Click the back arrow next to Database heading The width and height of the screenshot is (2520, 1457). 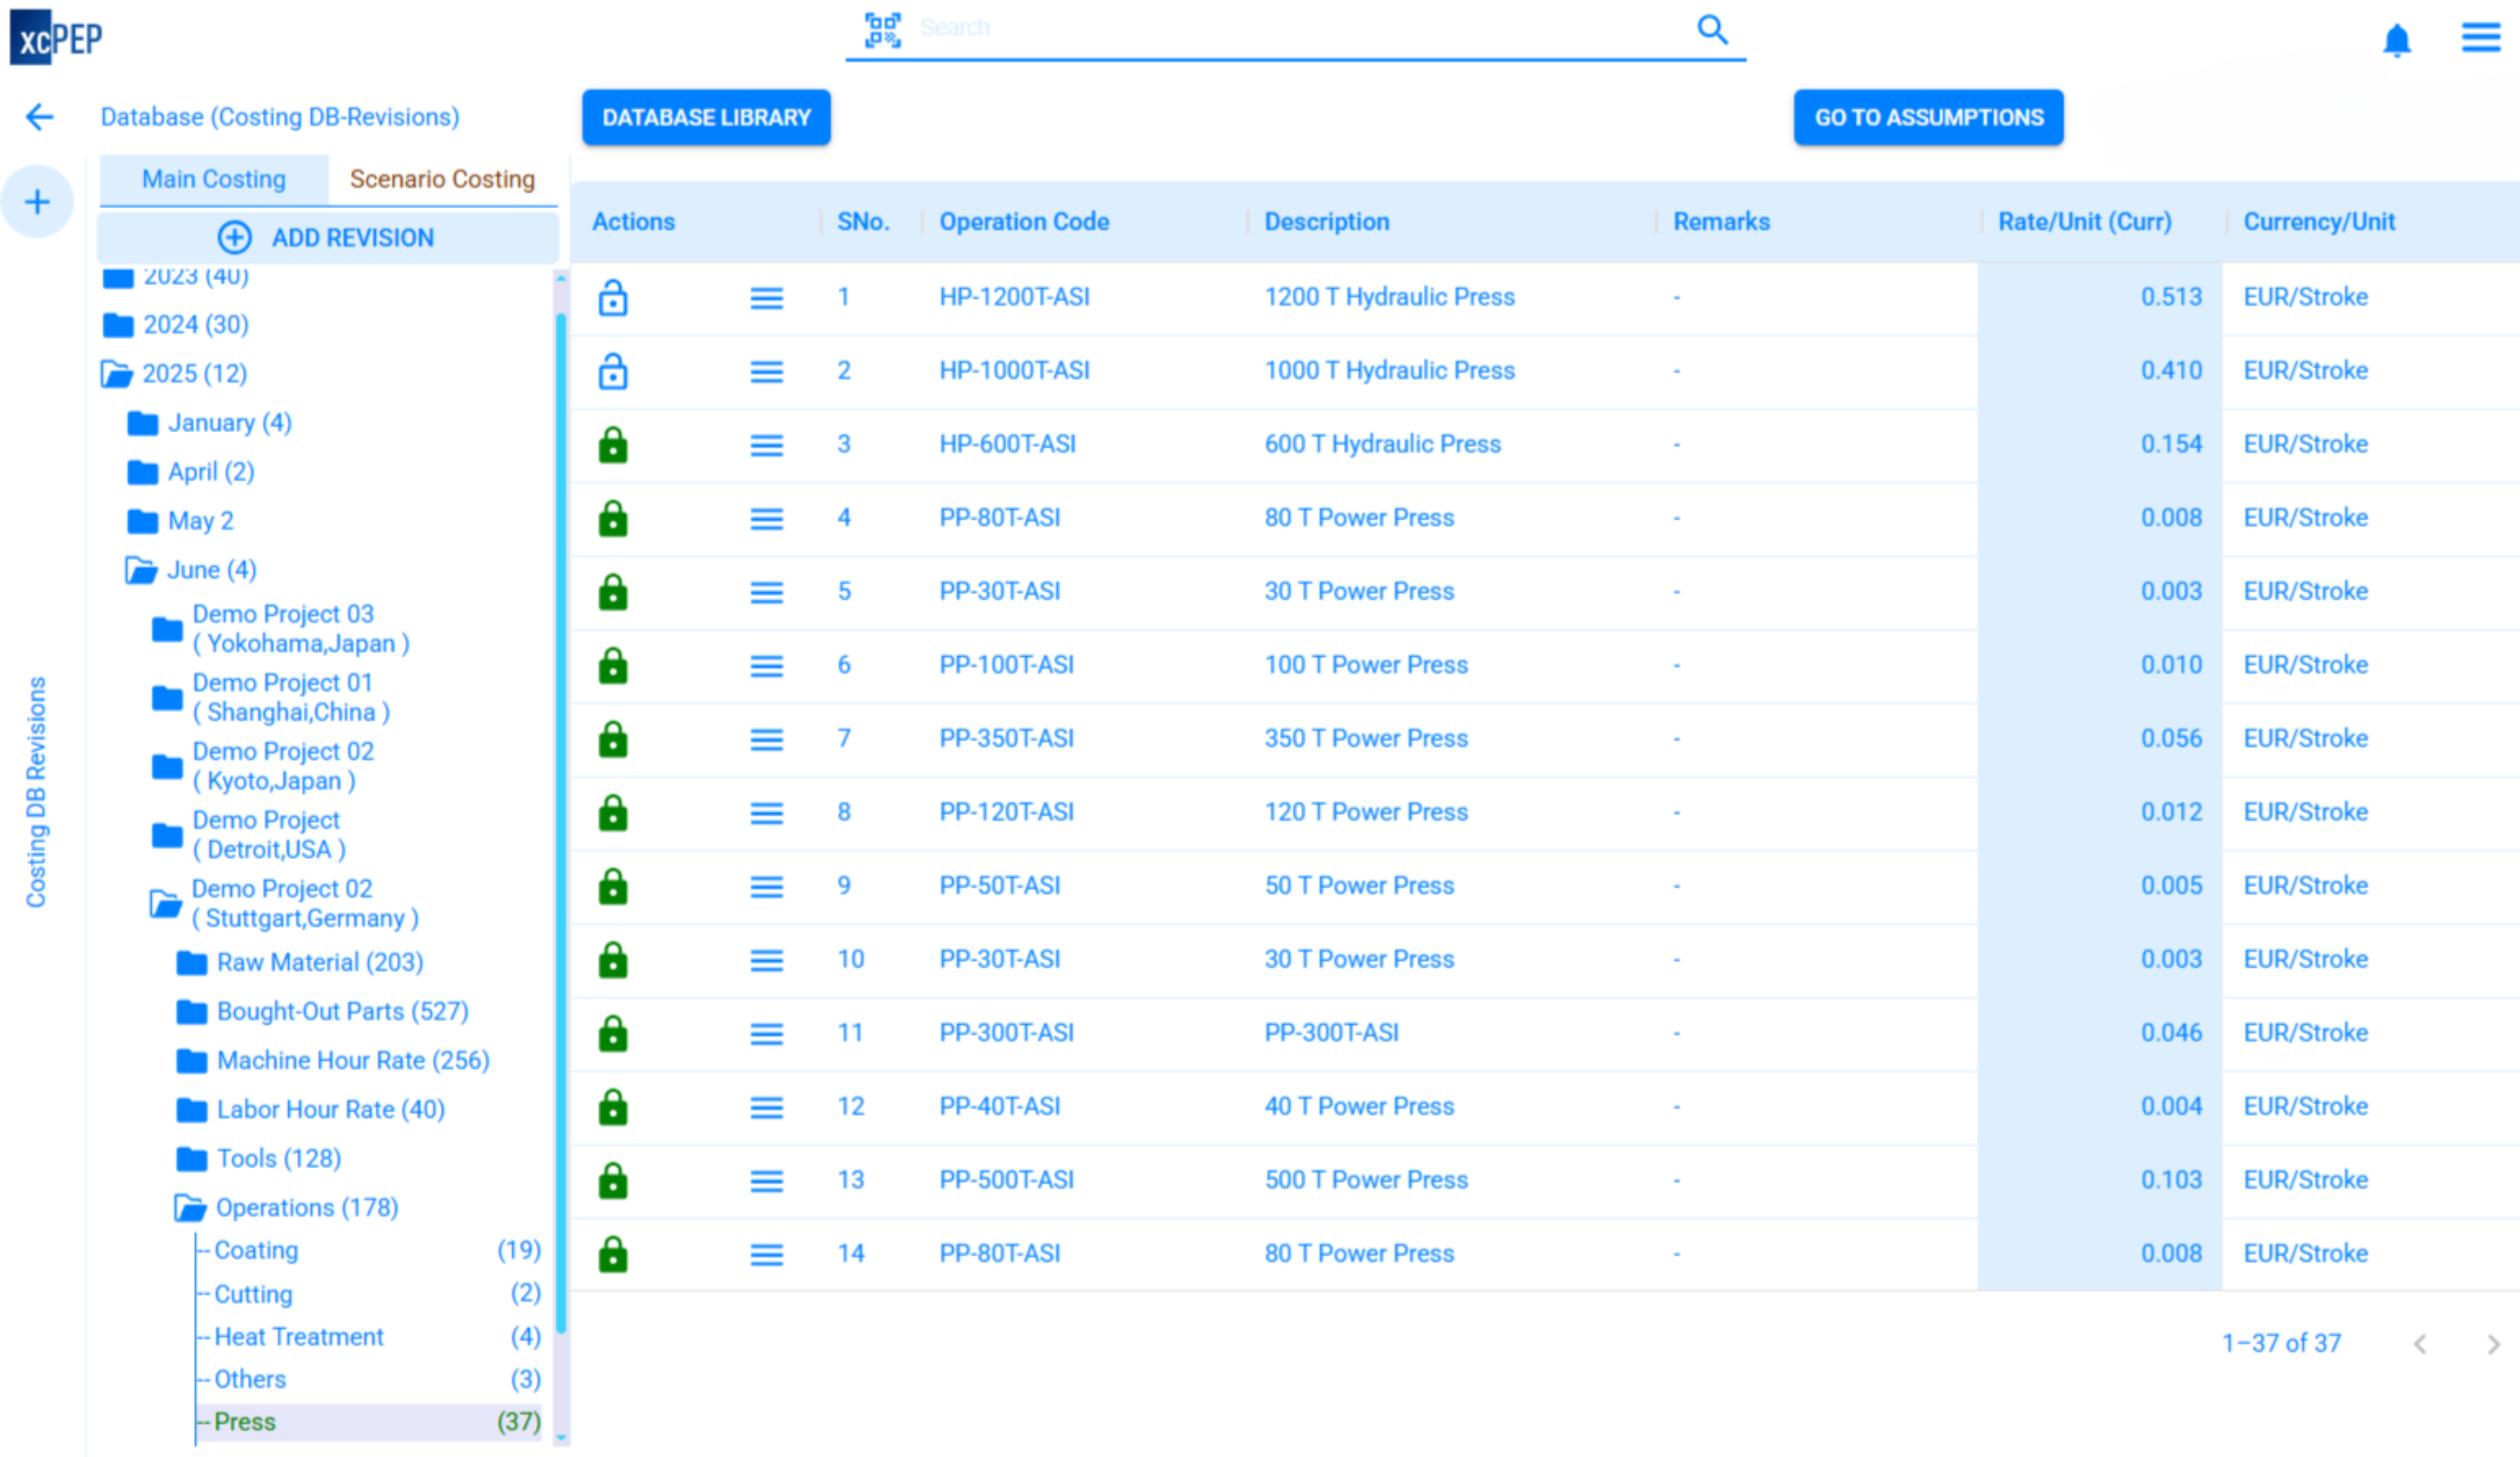pyautogui.click(x=39, y=117)
